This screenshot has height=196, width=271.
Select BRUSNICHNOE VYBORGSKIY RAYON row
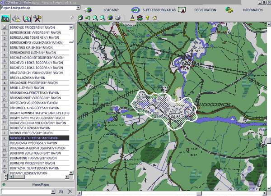[x=39, y=98]
